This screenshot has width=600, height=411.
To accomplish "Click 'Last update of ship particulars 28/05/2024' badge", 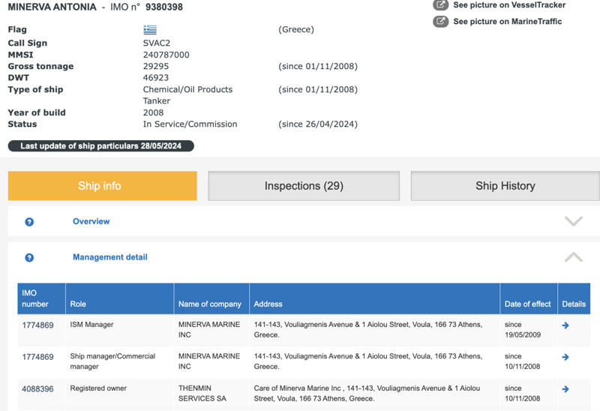I will [101, 145].
